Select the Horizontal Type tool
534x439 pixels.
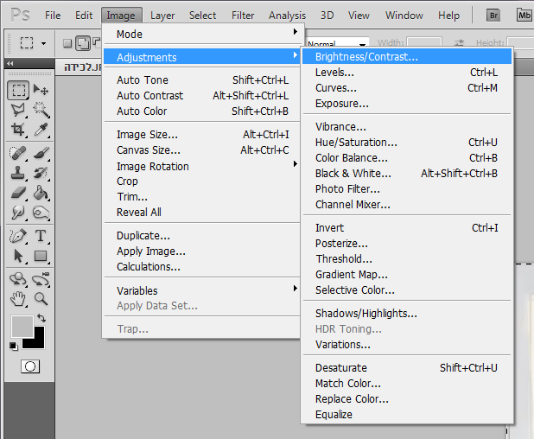pos(41,236)
